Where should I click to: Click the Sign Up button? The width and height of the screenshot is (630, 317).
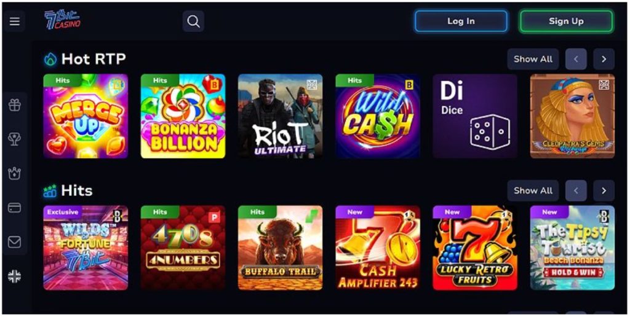[x=566, y=22]
